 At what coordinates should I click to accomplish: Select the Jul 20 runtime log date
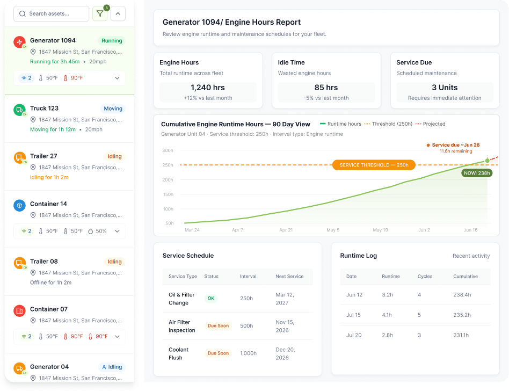(x=354, y=335)
